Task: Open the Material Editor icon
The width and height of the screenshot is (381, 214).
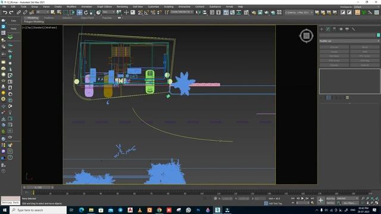Action: click(246, 12)
